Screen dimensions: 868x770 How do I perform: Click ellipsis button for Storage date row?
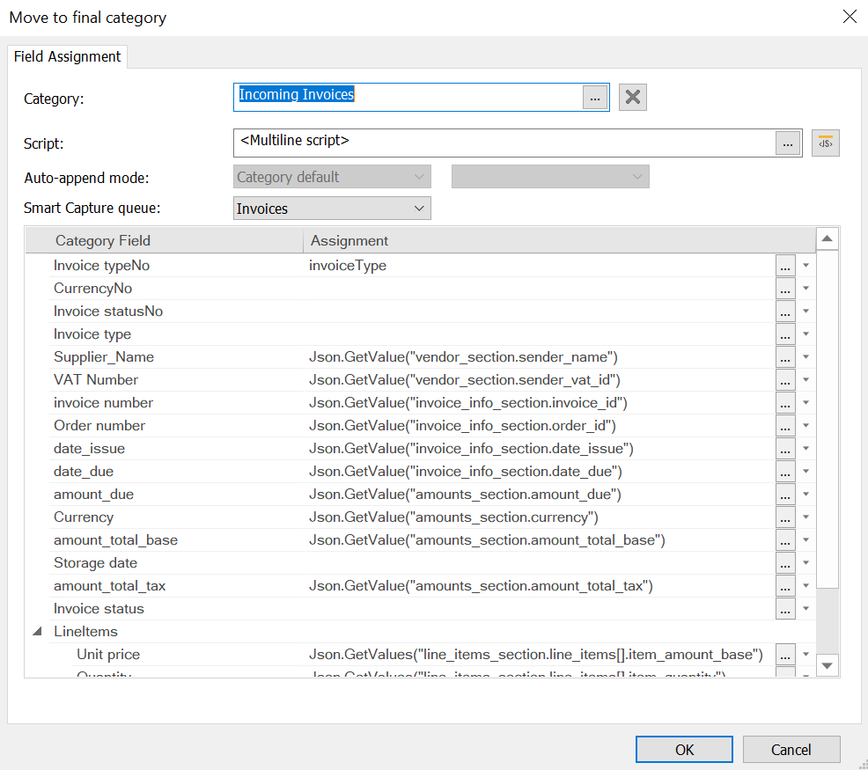[785, 563]
